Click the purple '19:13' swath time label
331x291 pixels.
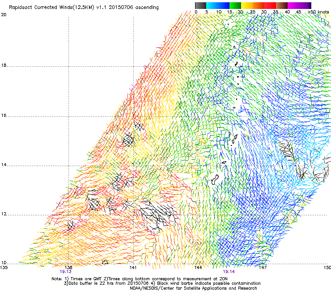coord(65,272)
